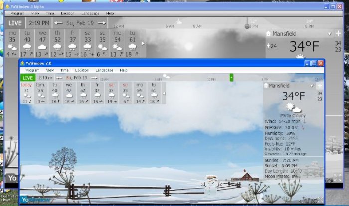Collapse forecast strip arrow in YoWindow 2.0
This screenshot has width=349, height=206.
(164, 94)
